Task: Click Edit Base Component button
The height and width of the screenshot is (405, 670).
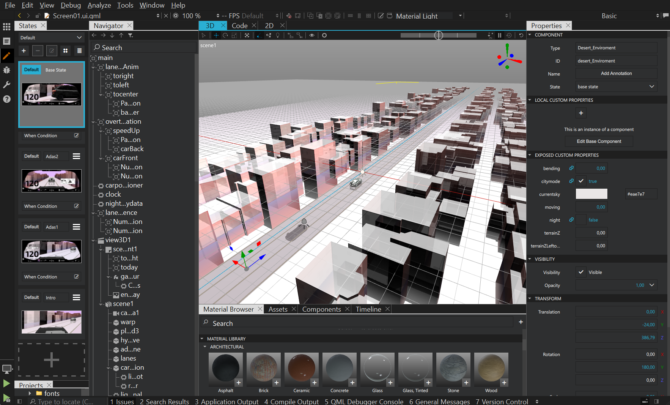Action: pos(599,141)
